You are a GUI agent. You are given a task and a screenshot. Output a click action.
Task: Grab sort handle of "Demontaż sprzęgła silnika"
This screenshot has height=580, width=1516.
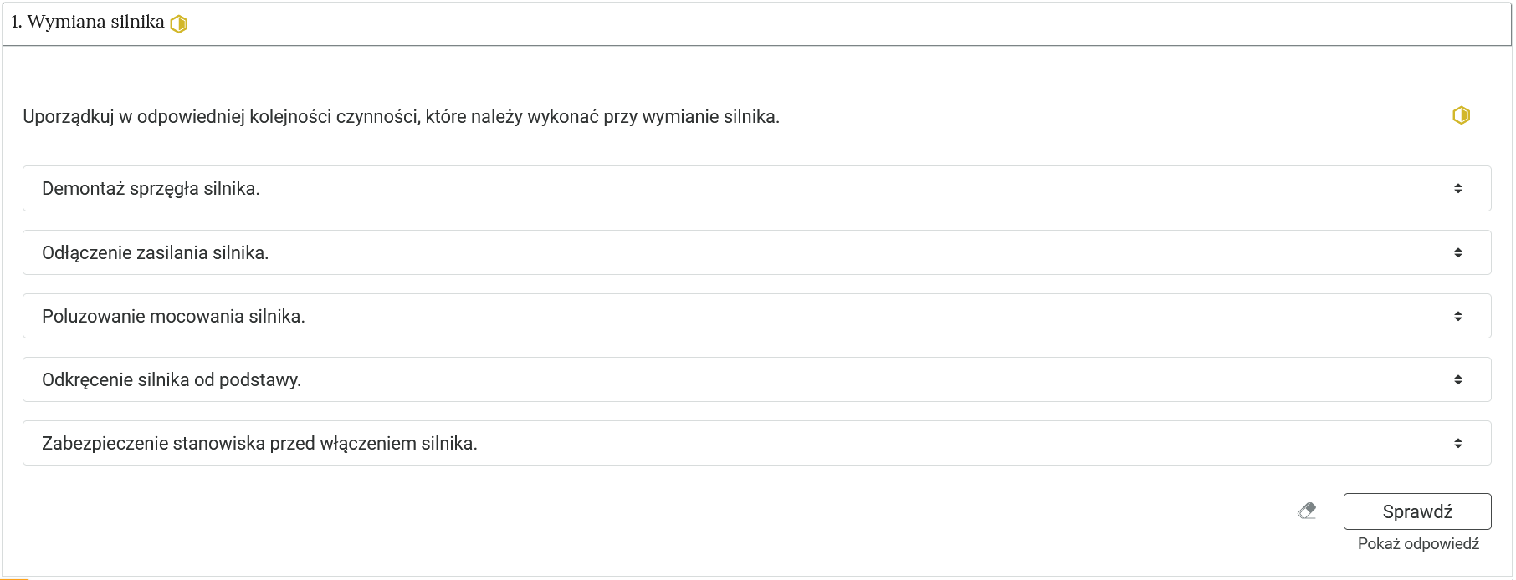(x=1457, y=189)
